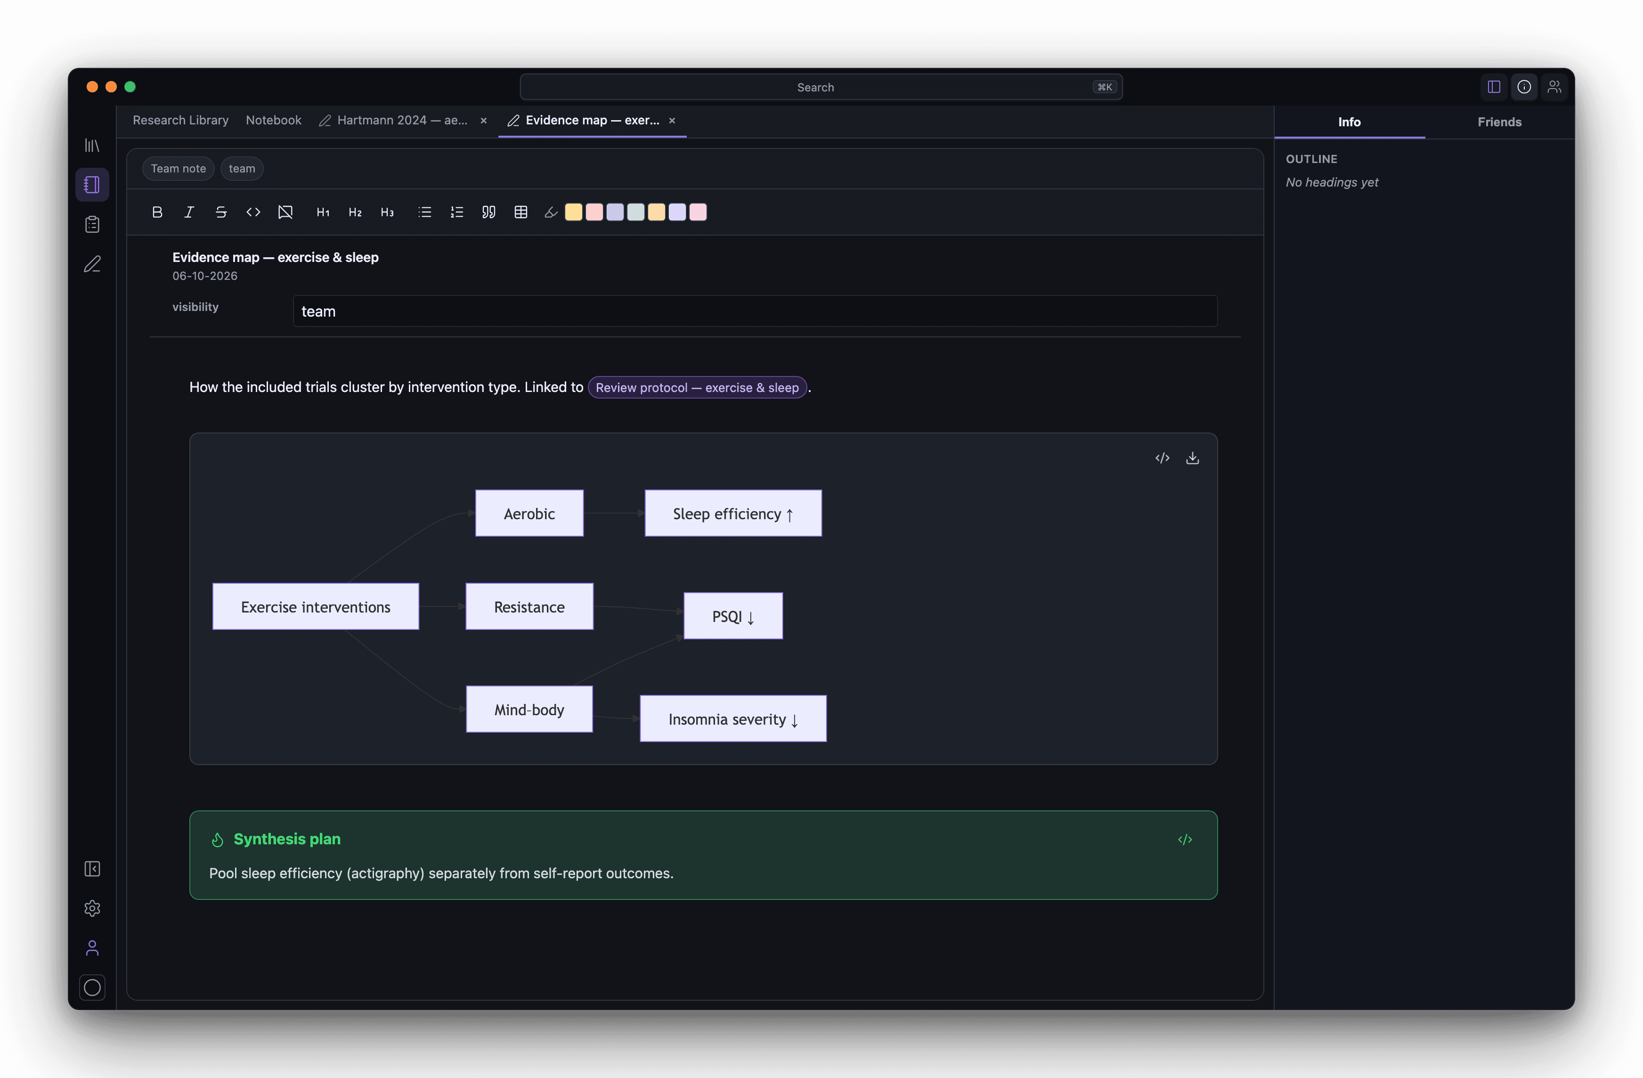Select the Info tab in the right panel
Screen dimensions: 1643x1078
(x=1349, y=122)
